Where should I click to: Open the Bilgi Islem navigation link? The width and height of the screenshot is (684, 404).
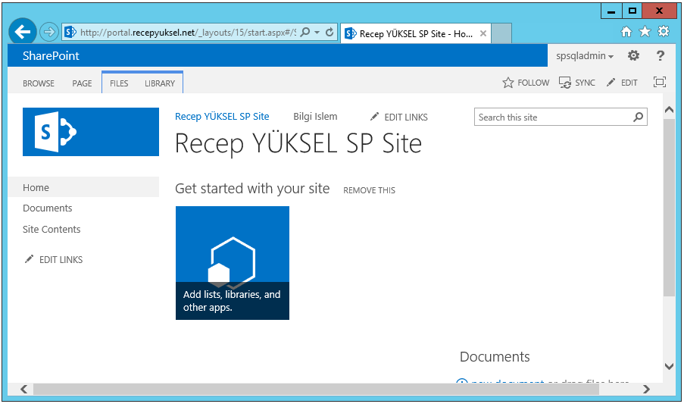[x=315, y=117]
